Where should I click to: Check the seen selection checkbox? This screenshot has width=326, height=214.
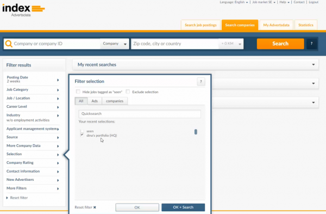pyautogui.click(x=82, y=131)
